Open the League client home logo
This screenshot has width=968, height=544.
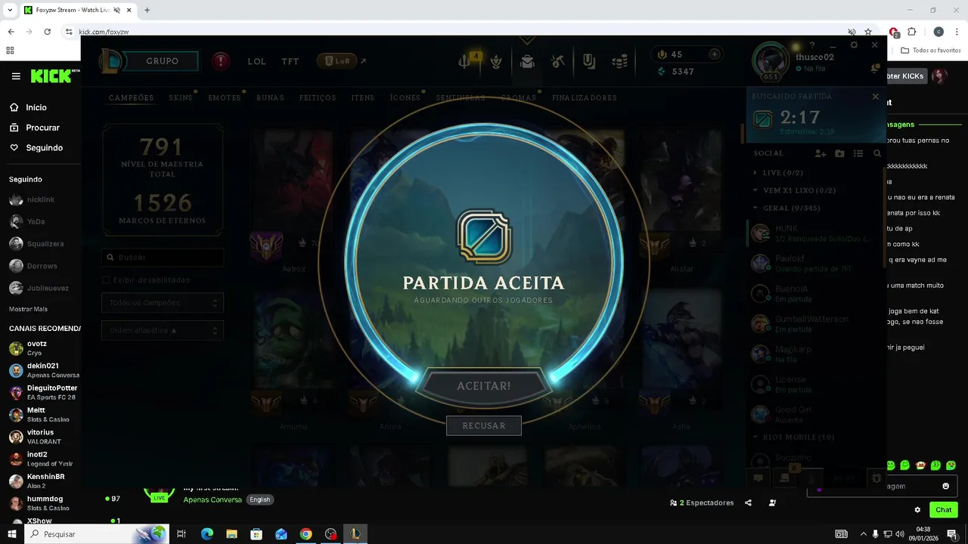111,61
